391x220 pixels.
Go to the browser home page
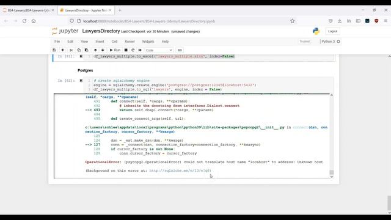click(x=34, y=21)
